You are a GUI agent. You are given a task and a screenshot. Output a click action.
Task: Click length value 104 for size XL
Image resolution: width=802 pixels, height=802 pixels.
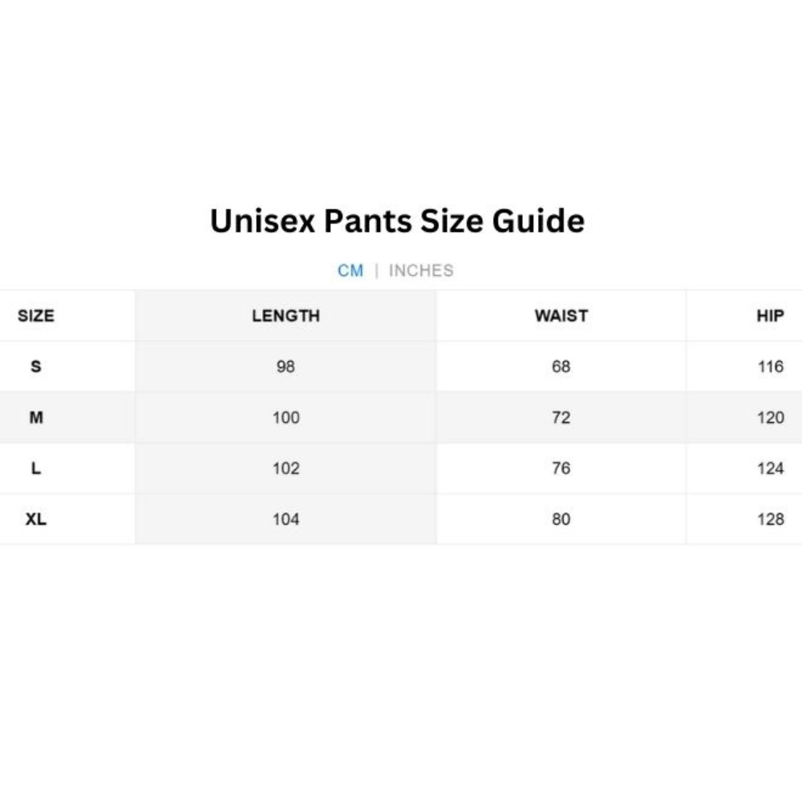click(x=286, y=519)
